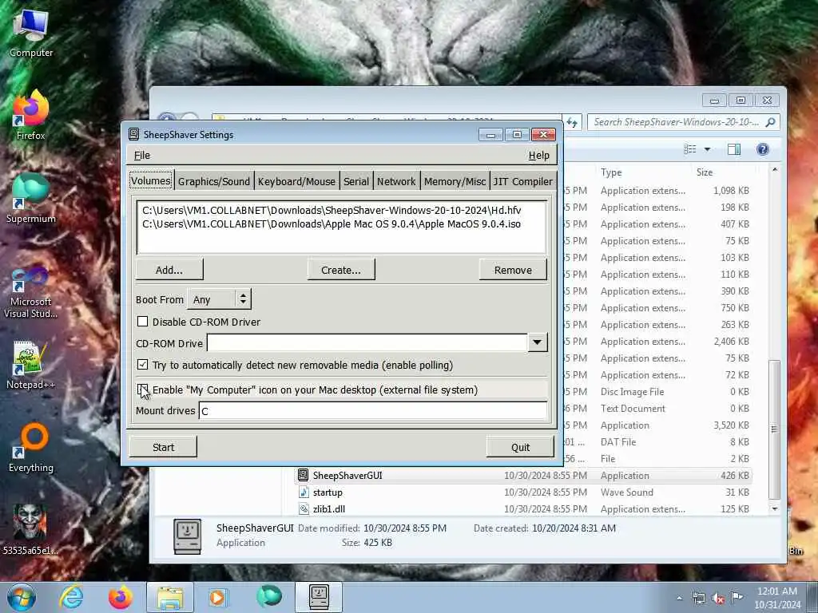Image resolution: width=818 pixels, height=613 pixels.
Task: Show hidden tray icons arrow
Action: click(x=679, y=598)
